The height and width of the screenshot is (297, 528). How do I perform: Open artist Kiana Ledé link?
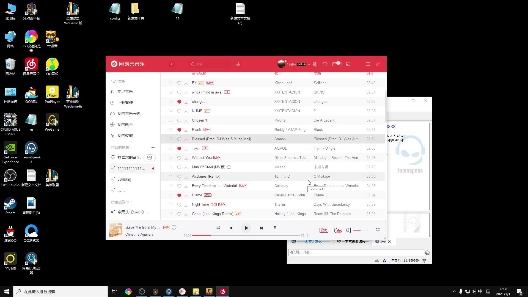pos(283,83)
